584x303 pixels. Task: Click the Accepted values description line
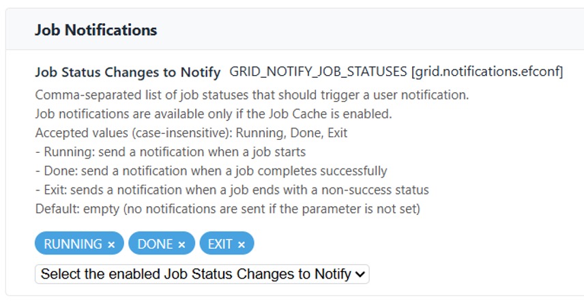coord(191,132)
